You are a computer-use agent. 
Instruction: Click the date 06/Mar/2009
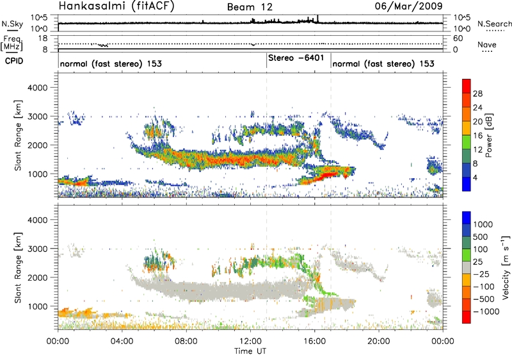click(x=408, y=6)
